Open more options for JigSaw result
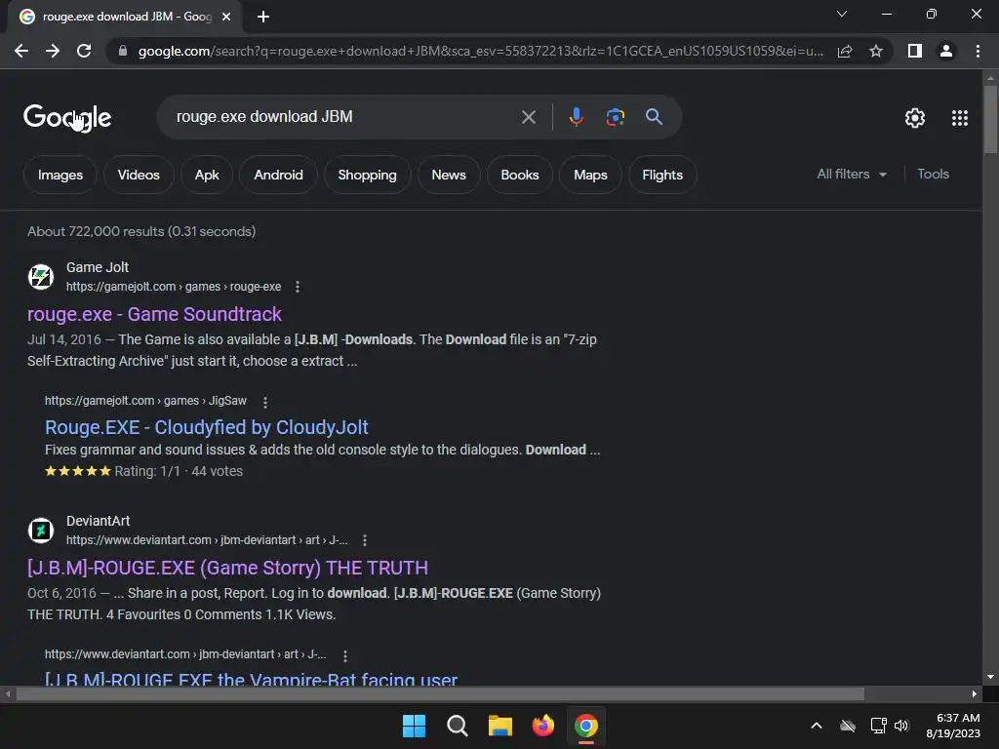This screenshot has width=999, height=749. [x=265, y=401]
